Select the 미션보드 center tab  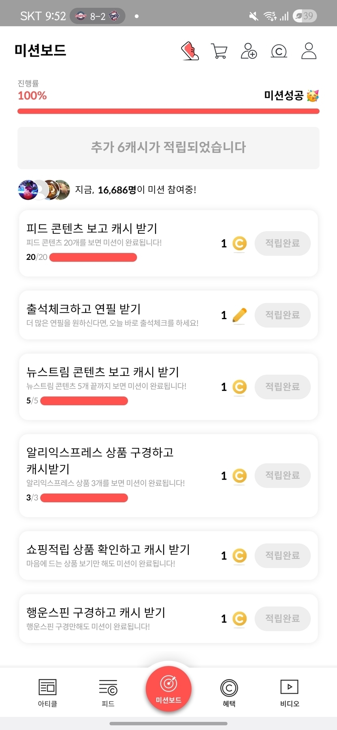click(x=168, y=689)
